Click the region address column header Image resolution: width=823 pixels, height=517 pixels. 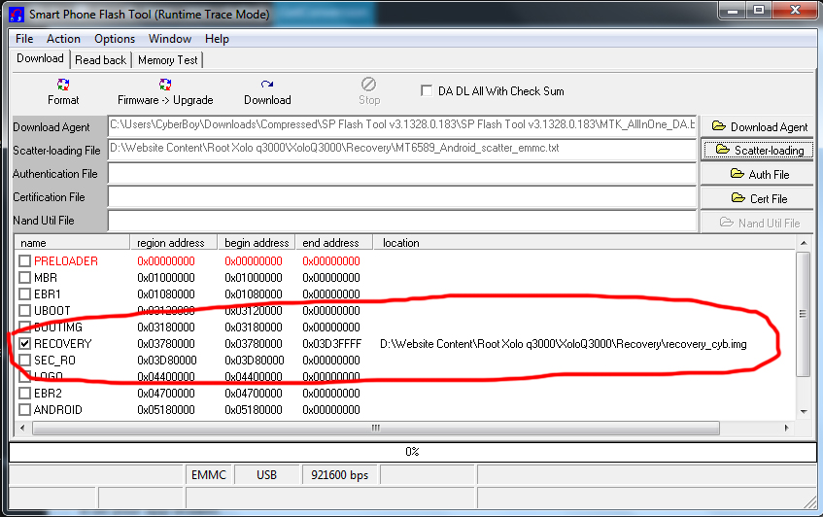click(174, 243)
